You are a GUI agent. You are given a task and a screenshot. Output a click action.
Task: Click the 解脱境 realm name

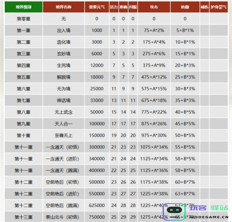pos(64,77)
